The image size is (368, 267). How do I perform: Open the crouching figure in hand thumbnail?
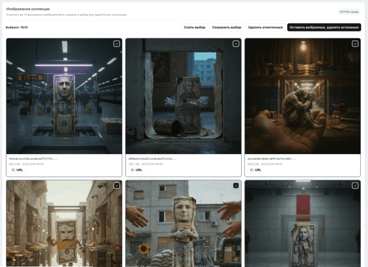(303, 96)
